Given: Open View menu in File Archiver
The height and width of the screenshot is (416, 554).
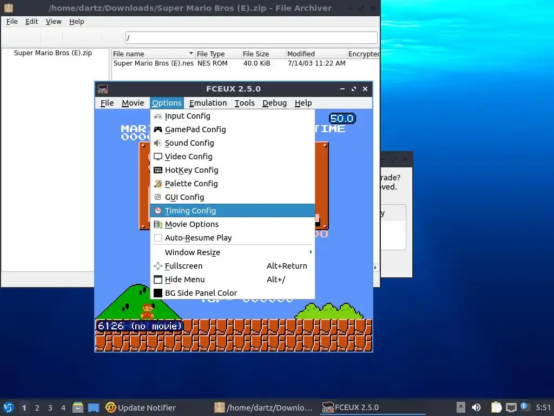Looking at the screenshot, I should (54, 22).
